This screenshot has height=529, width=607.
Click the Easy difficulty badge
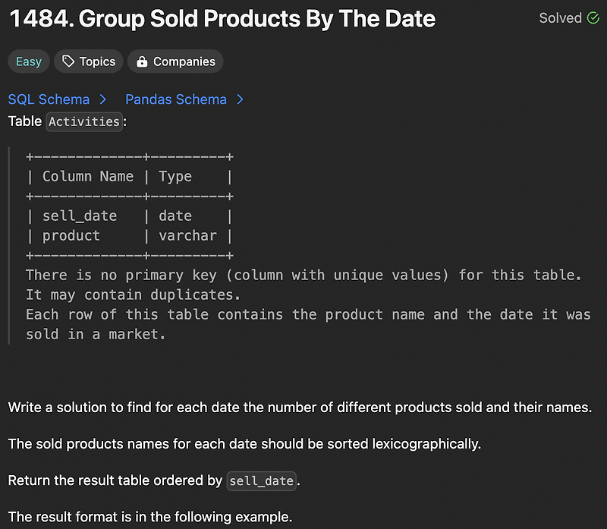29,61
